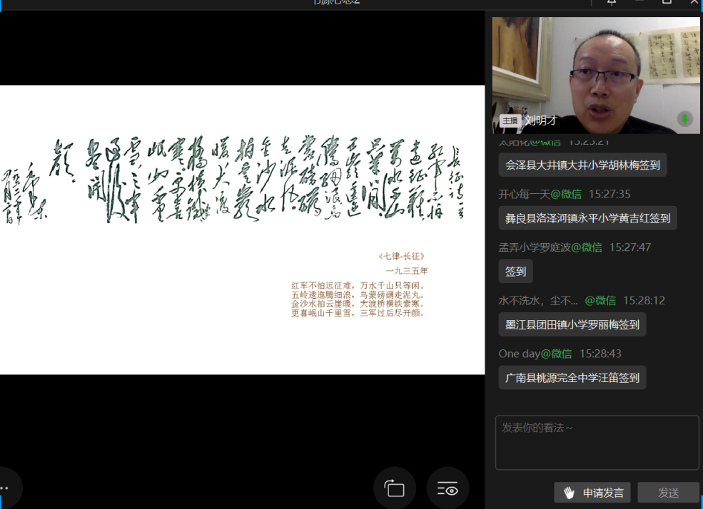Open the three-dots more options button
Screen dimensions: 703x509
(6, 488)
